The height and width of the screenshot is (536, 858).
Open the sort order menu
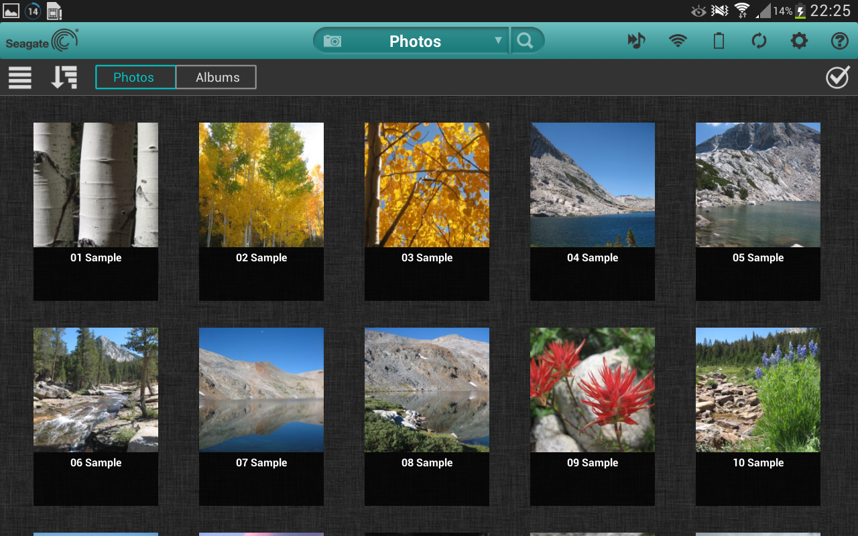click(64, 78)
